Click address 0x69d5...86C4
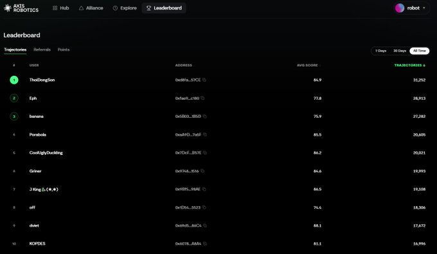This screenshot has height=254, width=437. [188, 226]
